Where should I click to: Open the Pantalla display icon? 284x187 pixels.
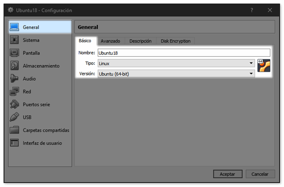15,53
